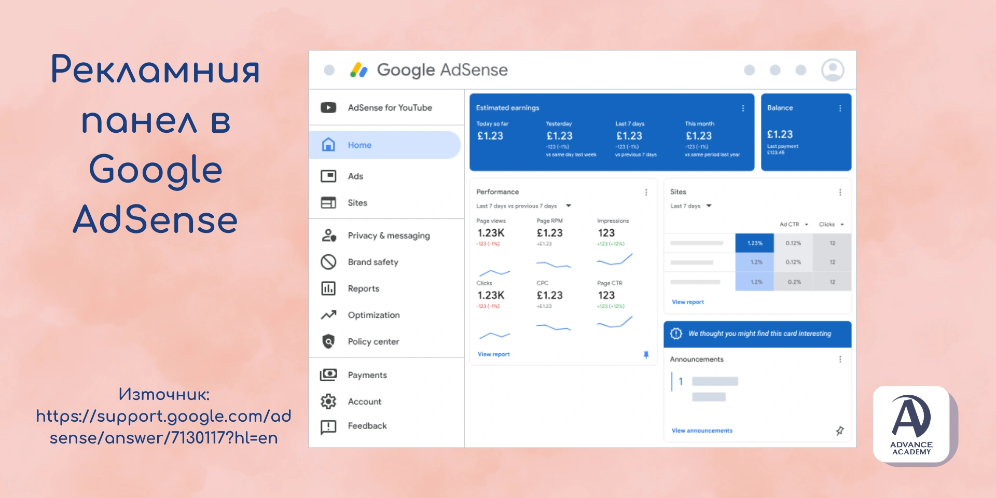Go to Payments in sidebar
Screen dimensions: 996x498
367,375
